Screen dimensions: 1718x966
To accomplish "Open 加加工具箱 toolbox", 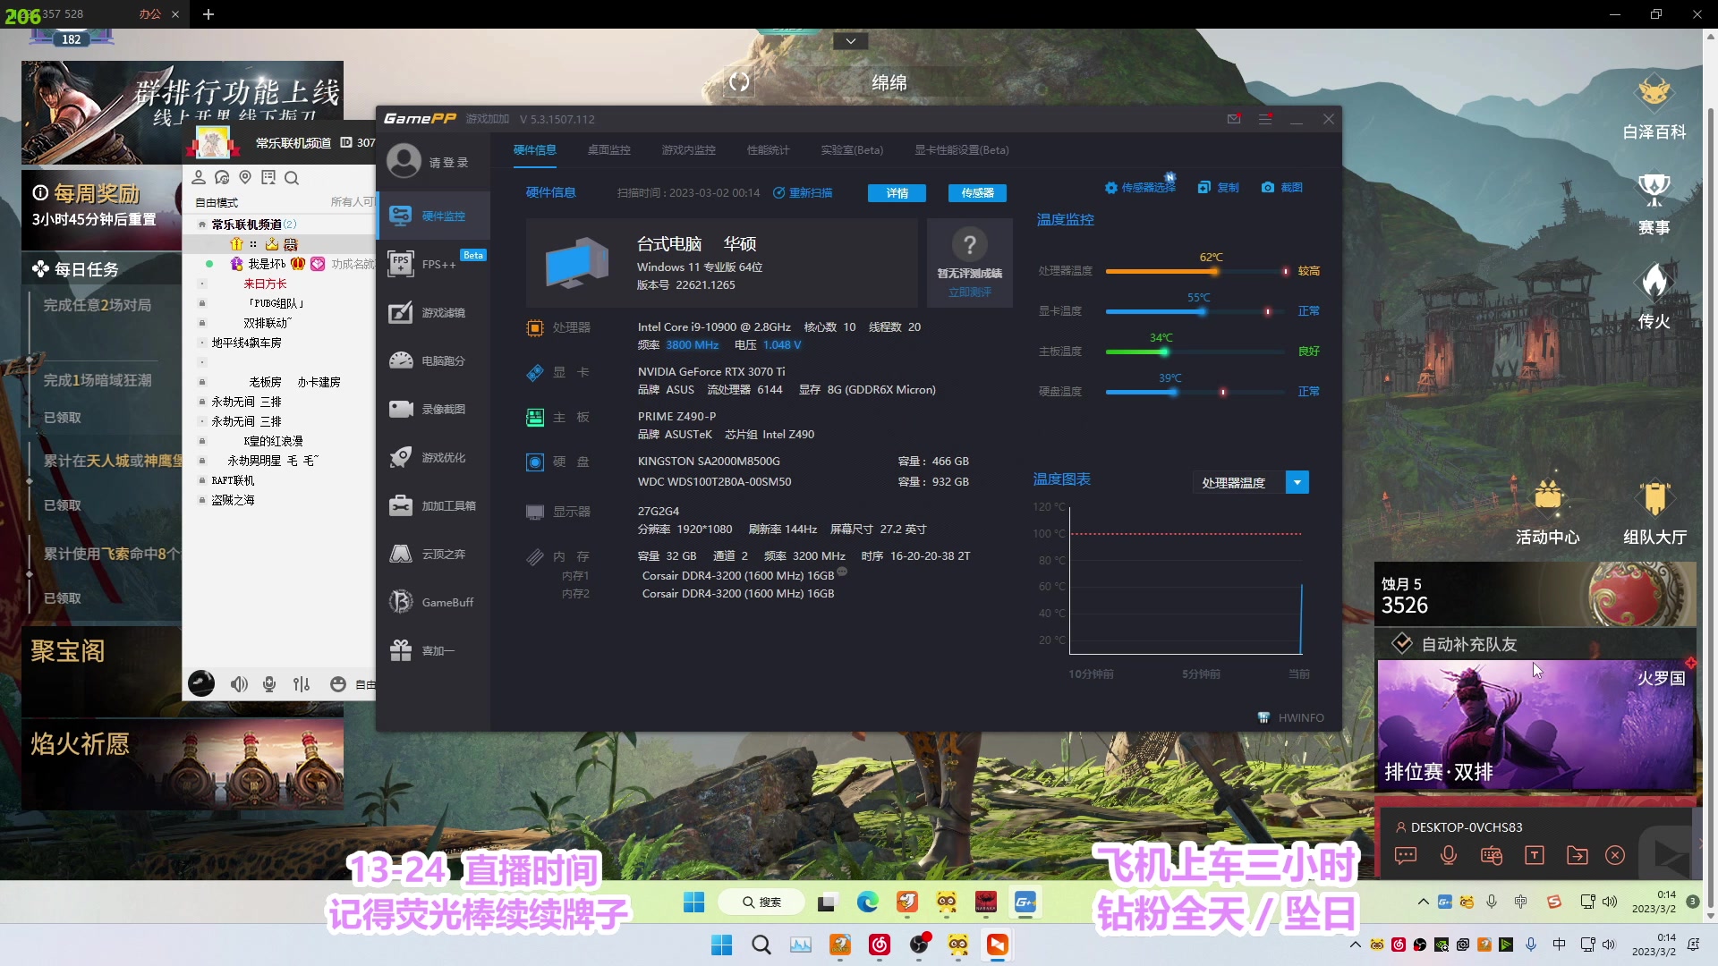I will (x=433, y=505).
